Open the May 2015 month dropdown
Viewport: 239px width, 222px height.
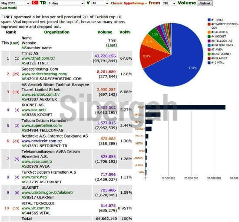click(15, 3)
